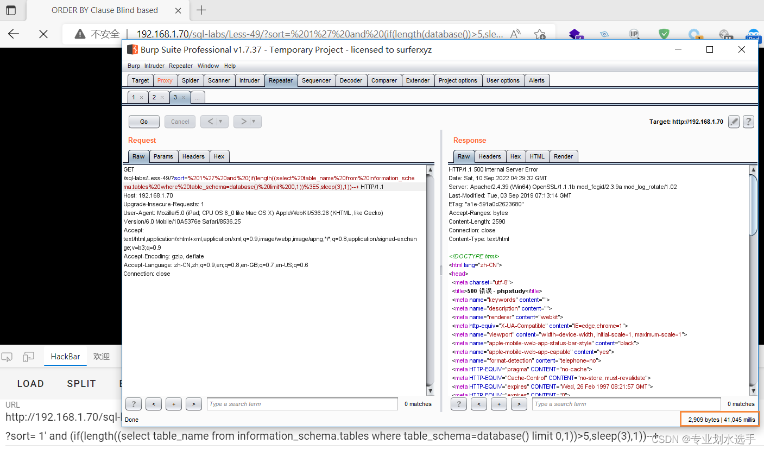Screen dimensions: 764x450
Task: Click Response search previous match button
Action: pyautogui.click(x=478, y=404)
